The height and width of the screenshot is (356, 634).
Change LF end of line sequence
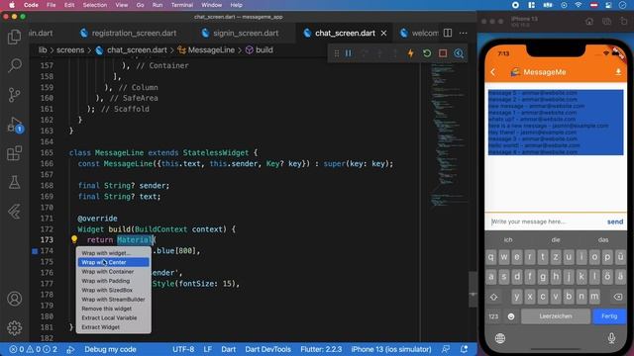(x=207, y=349)
